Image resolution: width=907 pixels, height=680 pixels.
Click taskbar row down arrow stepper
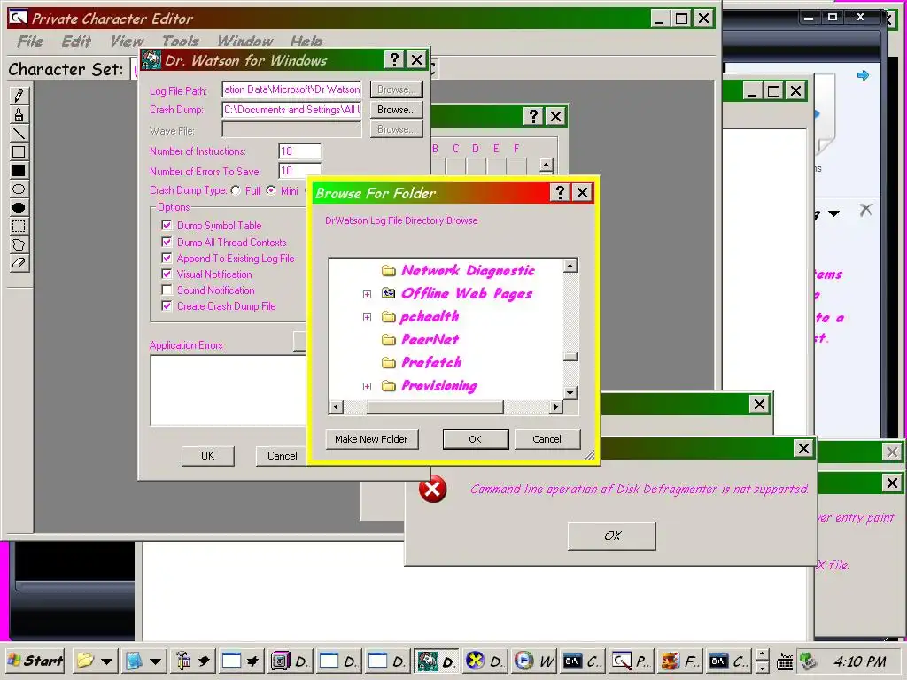pyautogui.click(x=763, y=668)
